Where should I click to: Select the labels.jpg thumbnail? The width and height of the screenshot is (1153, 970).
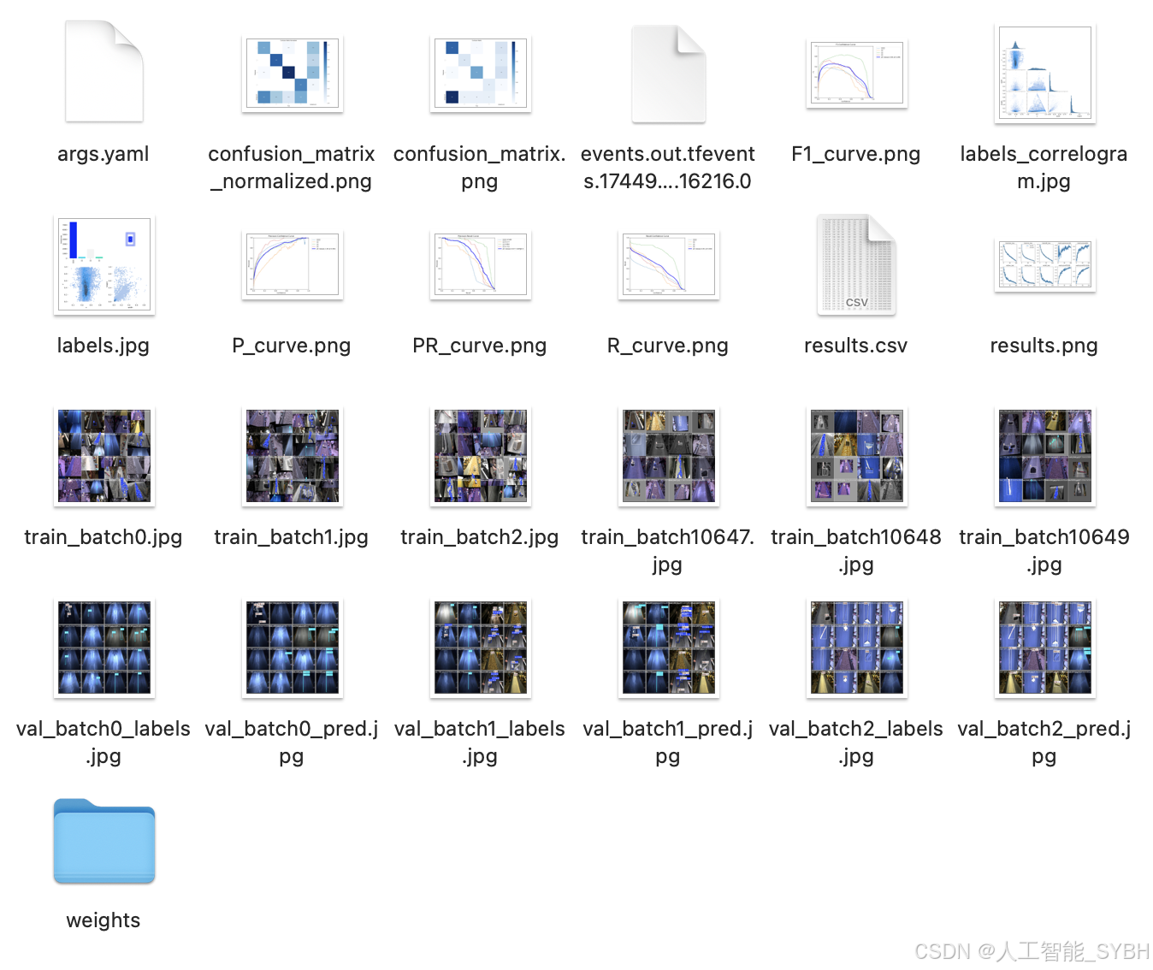click(x=104, y=265)
